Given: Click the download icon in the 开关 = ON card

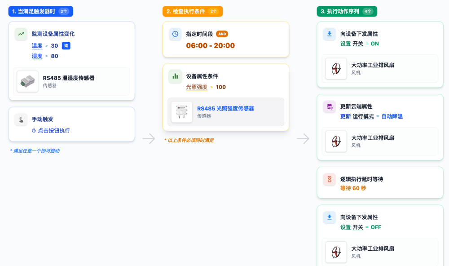Looking at the screenshot, I should click(x=330, y=34).
